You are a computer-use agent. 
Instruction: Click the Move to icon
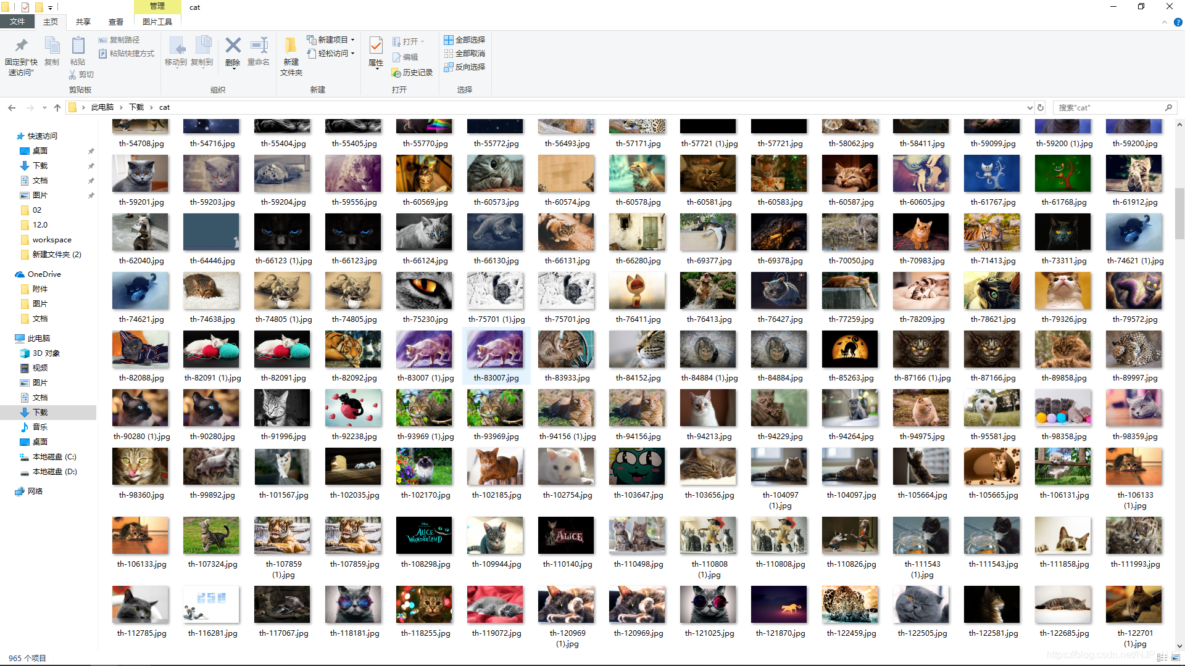[x=176, y=45]
